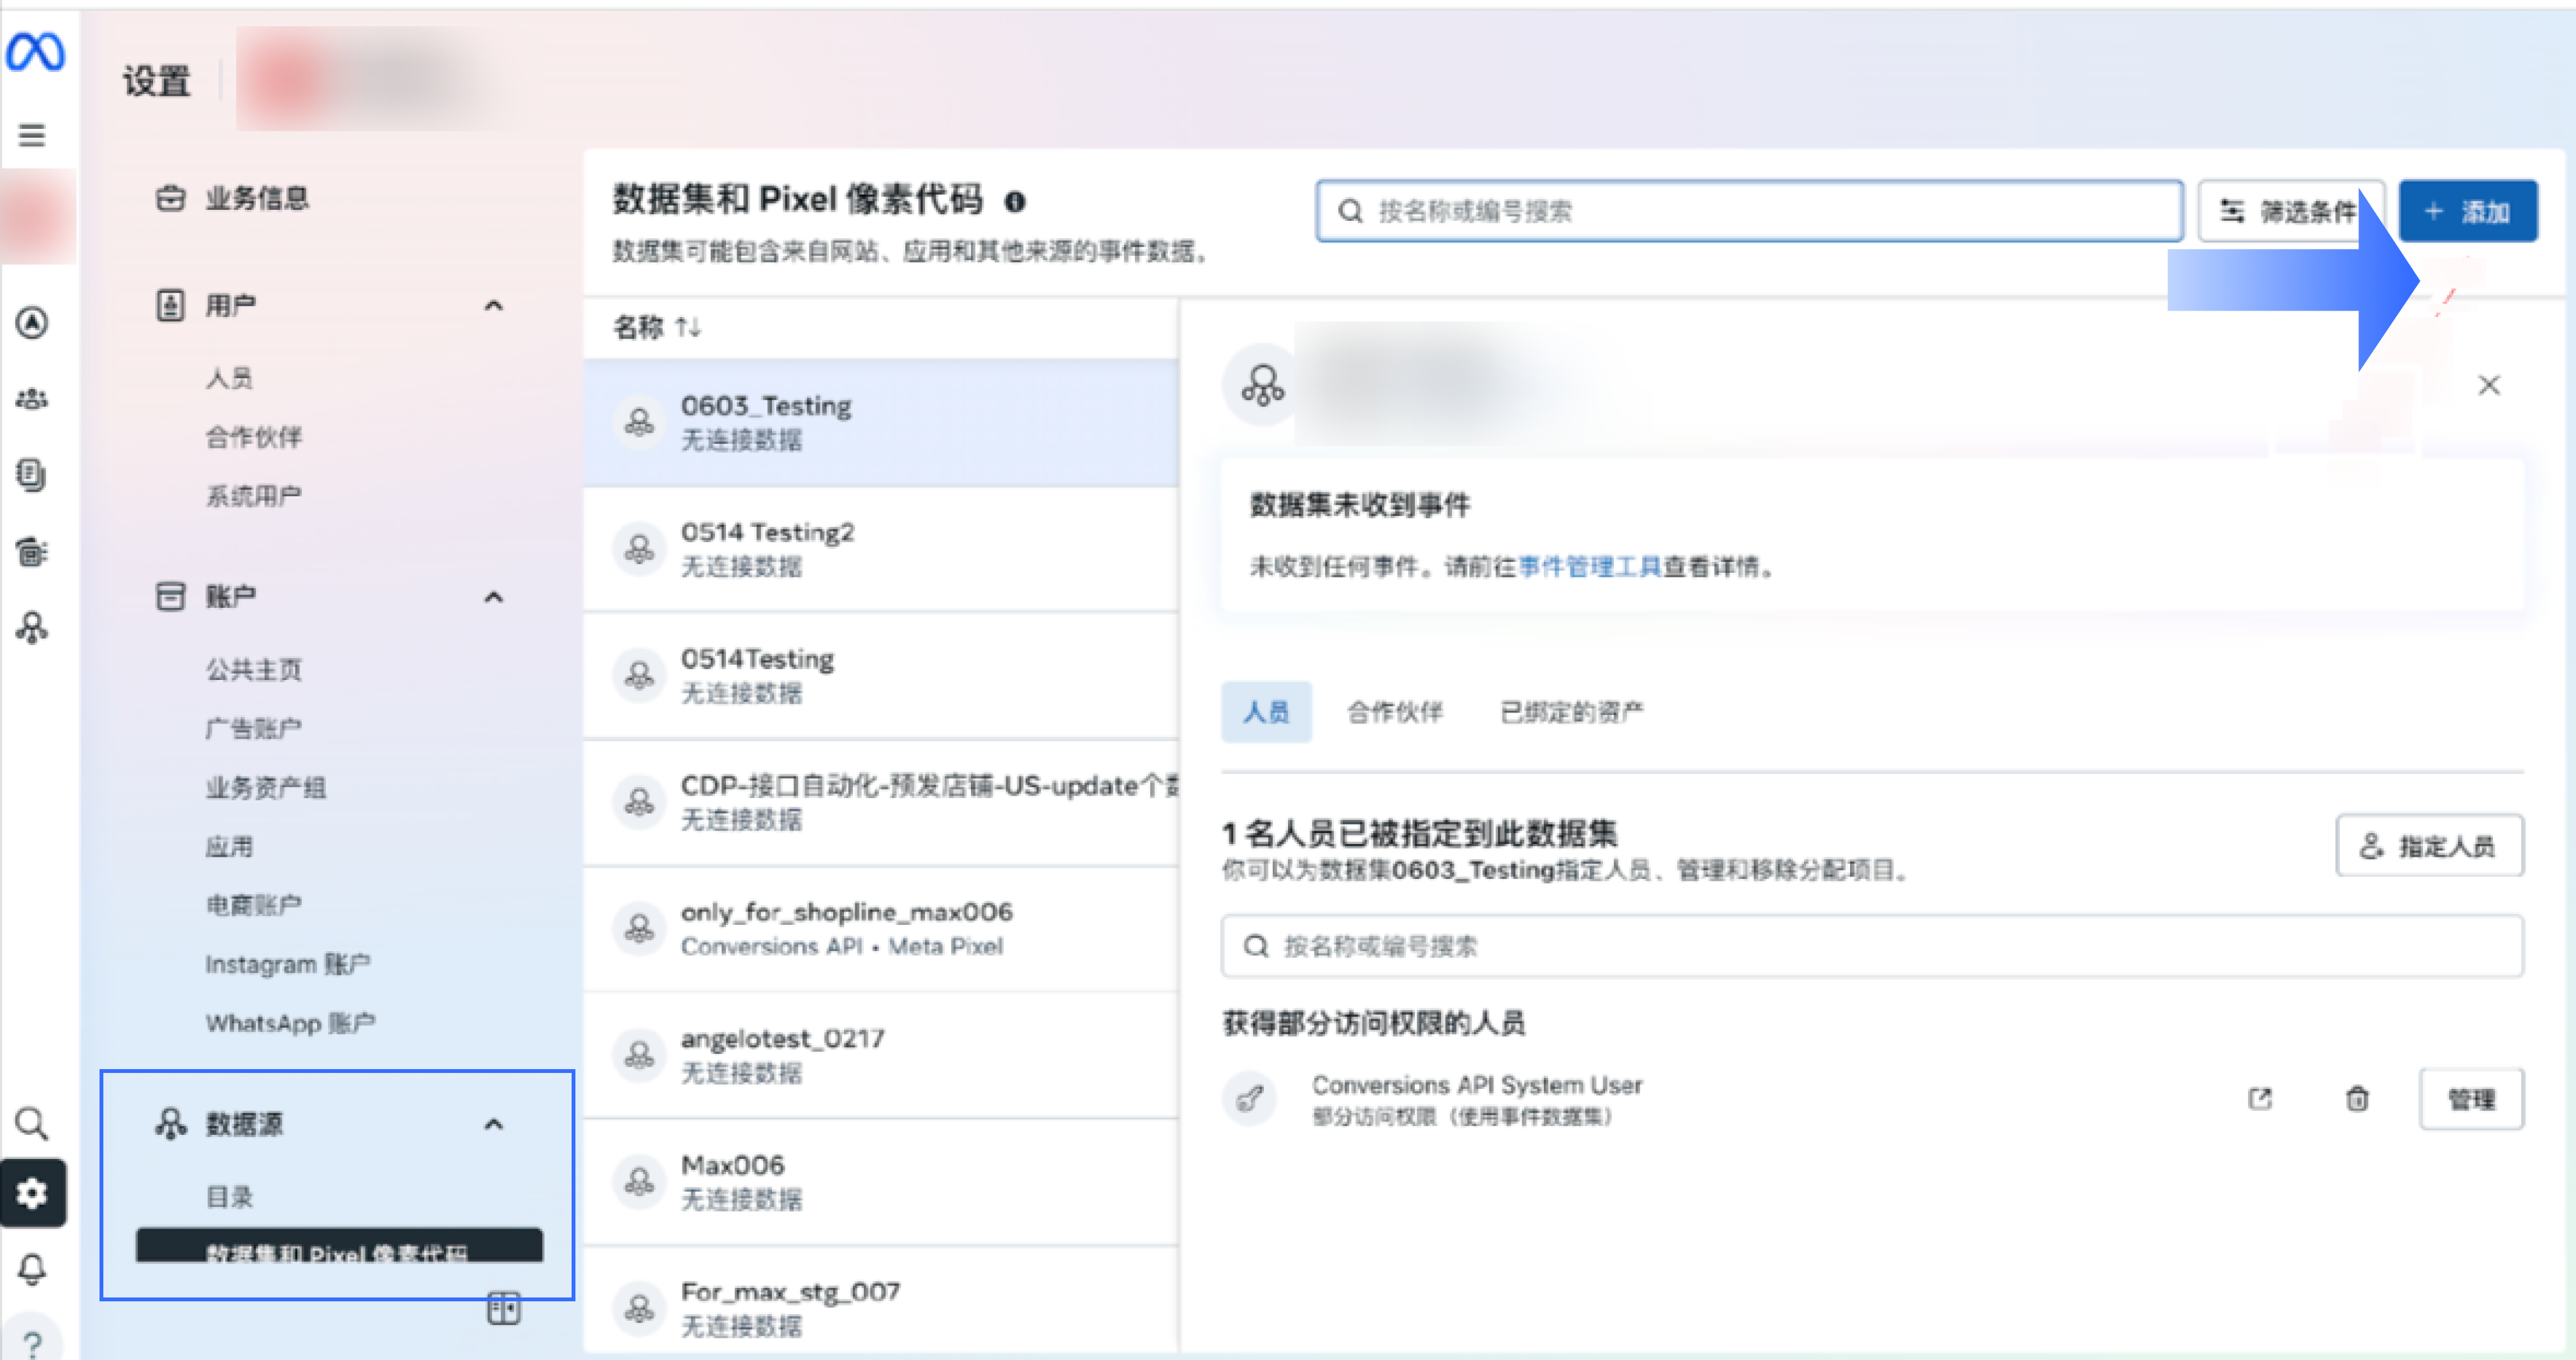Open the document pages icon in left rail

click(32, 475)
